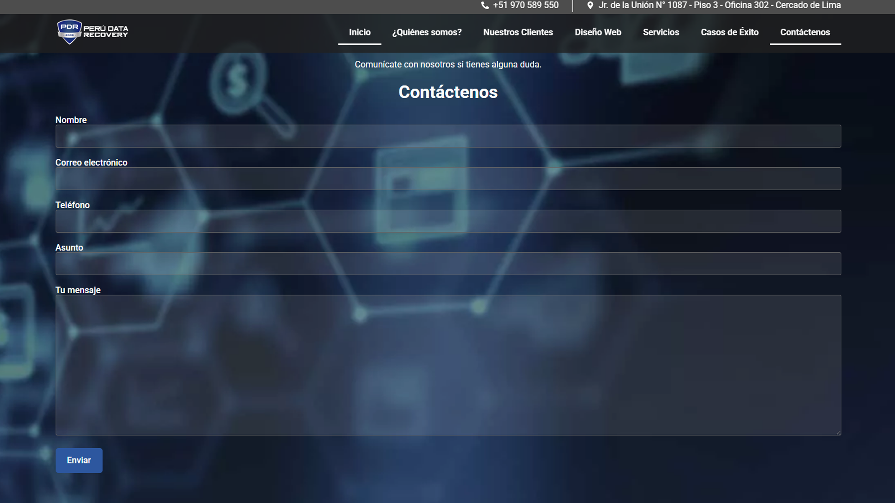Click into the Correo electrónico field
The height and width of the screenshot is (503, 895).
[447, 179]
